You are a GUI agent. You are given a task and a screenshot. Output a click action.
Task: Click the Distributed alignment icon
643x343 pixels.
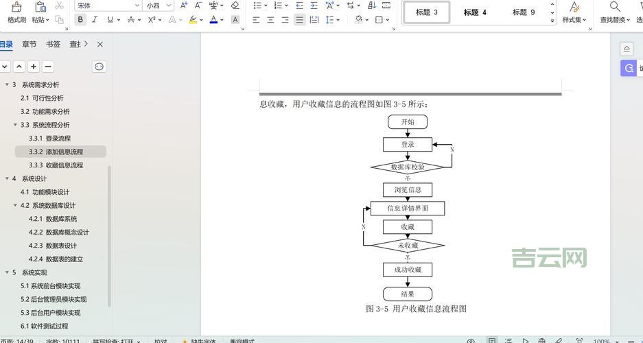pyautogui.click(x=314, y=19)
